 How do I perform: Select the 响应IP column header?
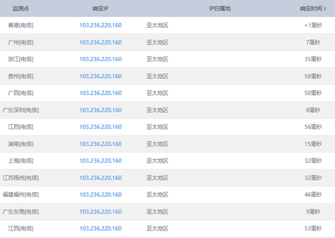tap(100, 8)
